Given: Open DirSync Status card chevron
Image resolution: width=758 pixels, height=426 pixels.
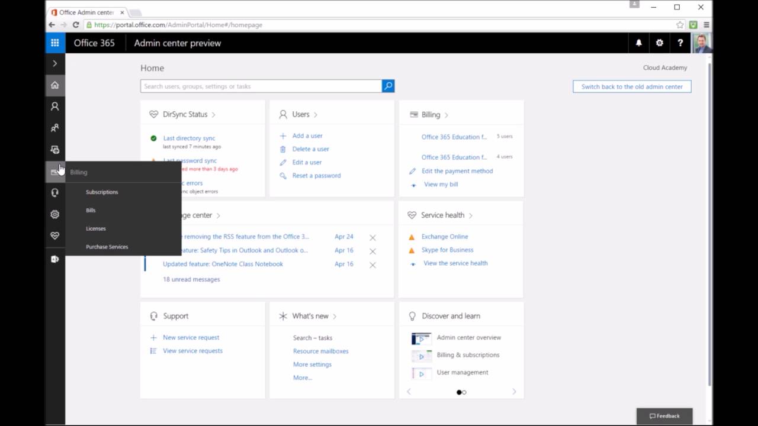Looking at the screenshot, I should 213,115.
